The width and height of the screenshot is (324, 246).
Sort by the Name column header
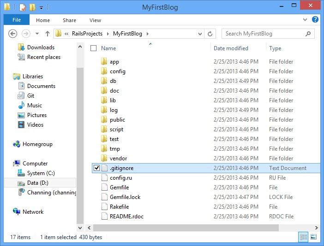click(x=108, y=48)
